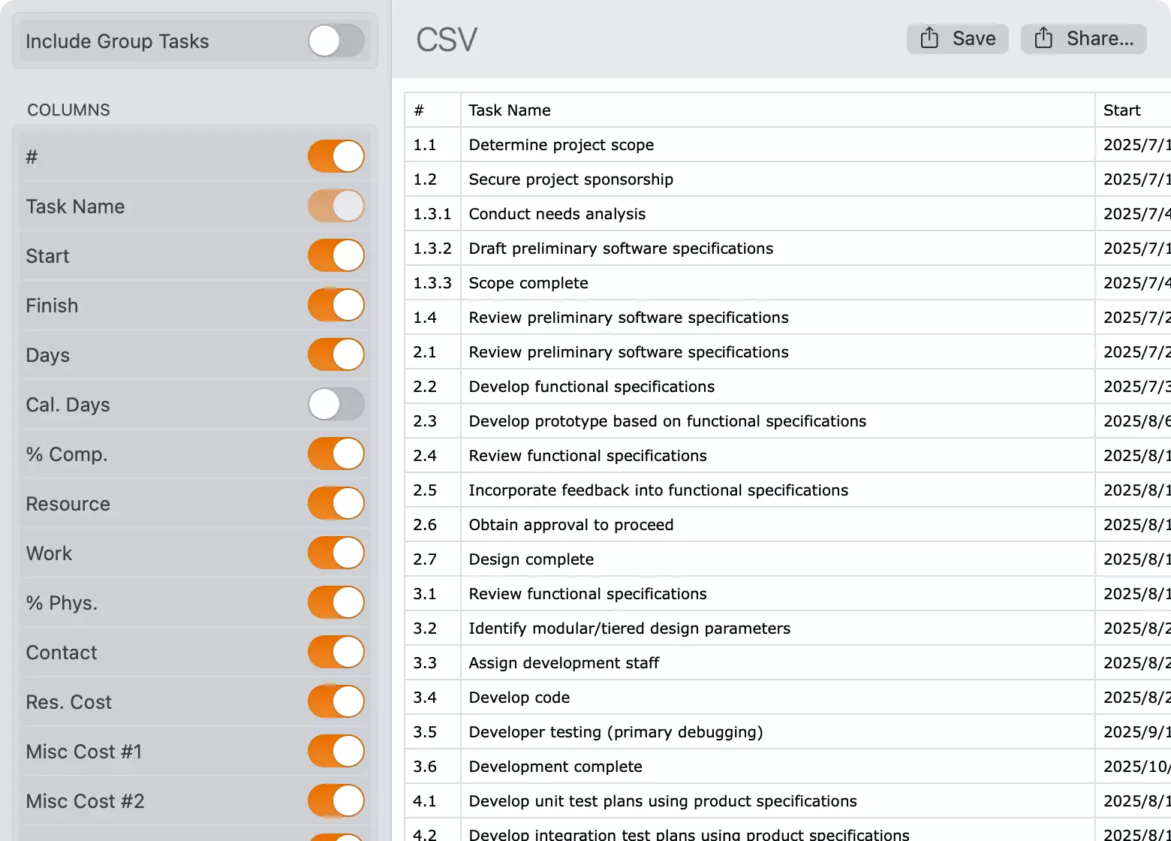Toggle off the Contact column
This screenshot has height=841, width=1171.
(336, 652)
